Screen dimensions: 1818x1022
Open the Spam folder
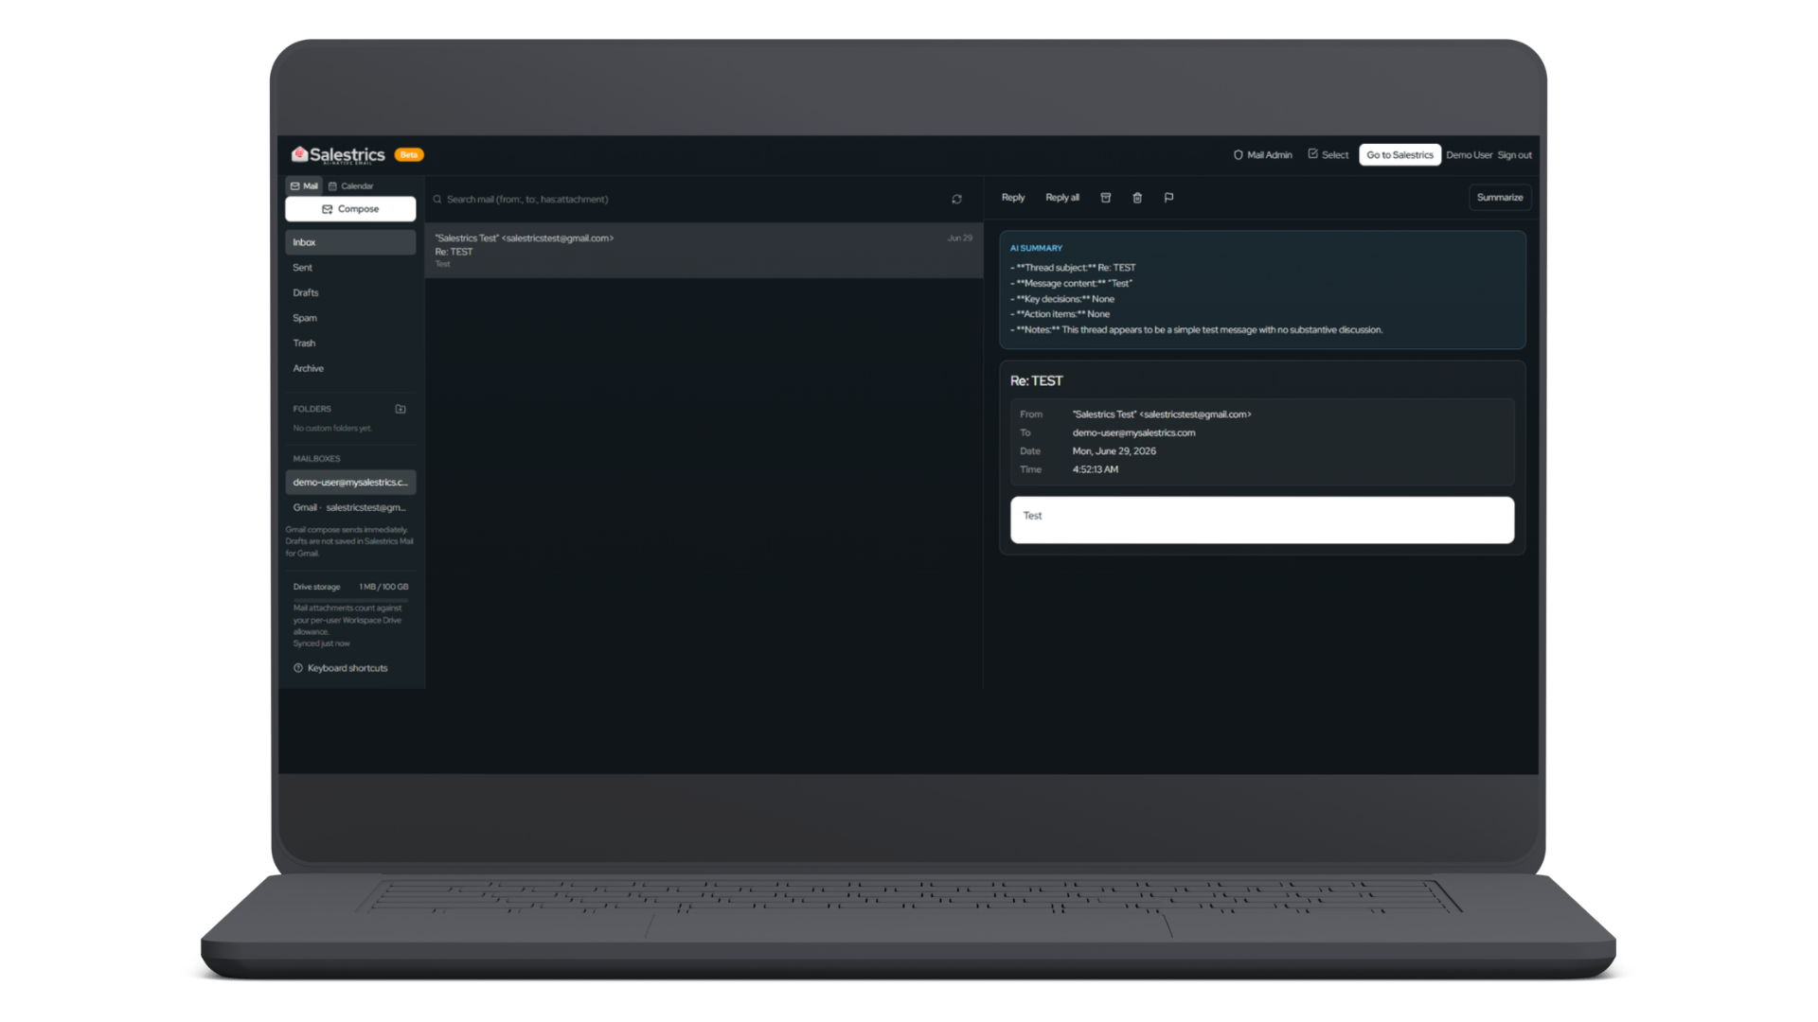[x=350, y=318]
